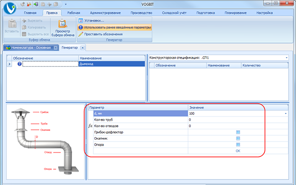
Task: Switch to the Рабочая ribbon tab
Action: point(74,13)
